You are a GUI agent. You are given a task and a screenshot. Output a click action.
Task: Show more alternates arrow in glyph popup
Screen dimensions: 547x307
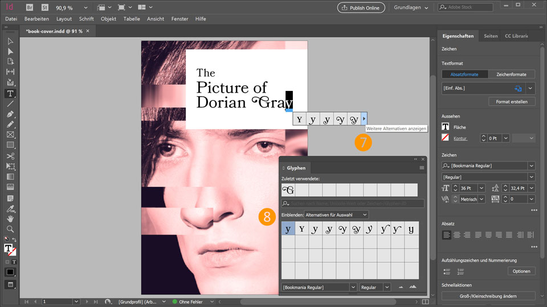point(364,119)
